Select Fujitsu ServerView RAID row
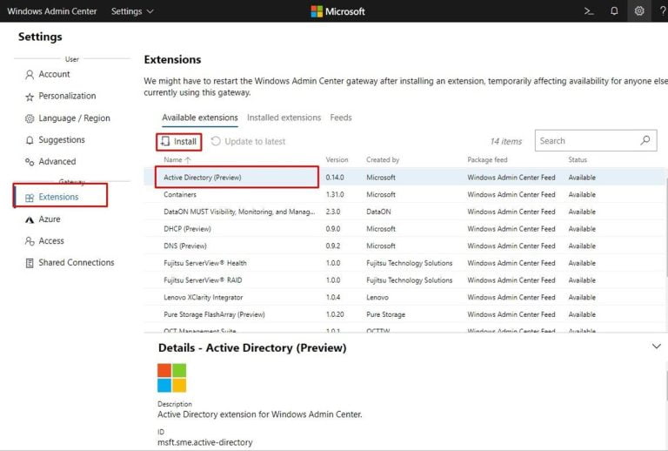The width and height of the screenshot is (668, 451). pyautogui.click(x=404, y=280)
